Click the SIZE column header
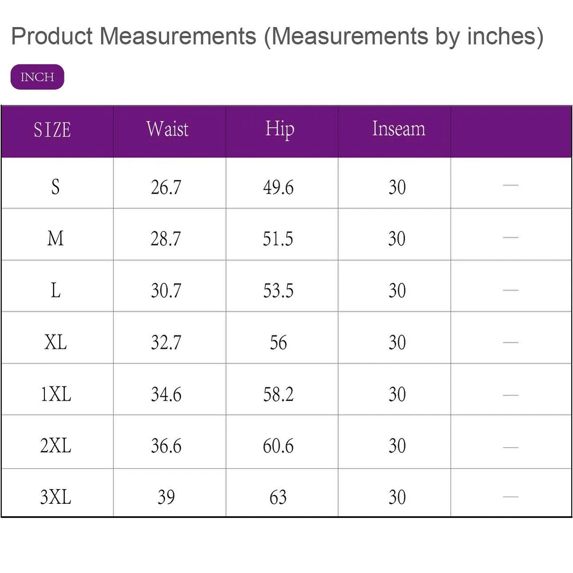The image size is (573, 573). pyautogui.click(x=52, y=130)
